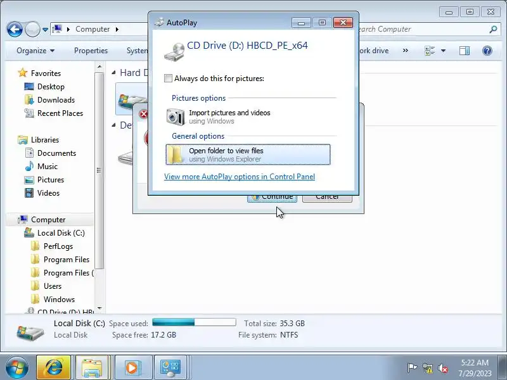The width and height of the screenshot is (507, 380).
Task: Open Pictures library
Action: coord(51,180)
